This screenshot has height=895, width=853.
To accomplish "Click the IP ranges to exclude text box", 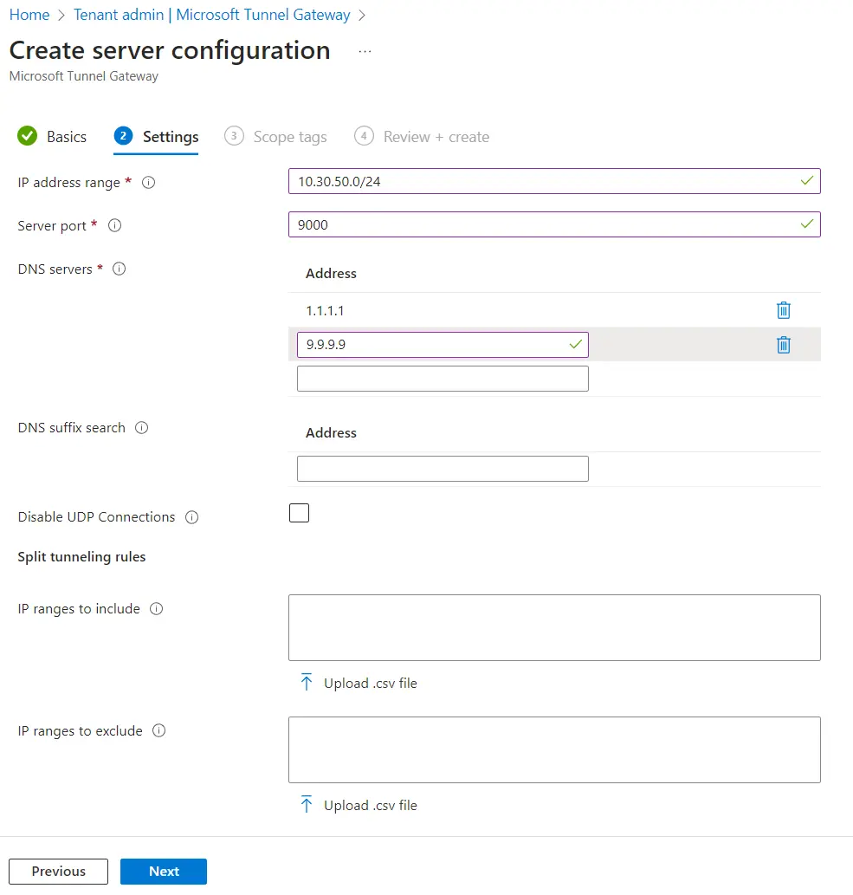I will 554,749.
